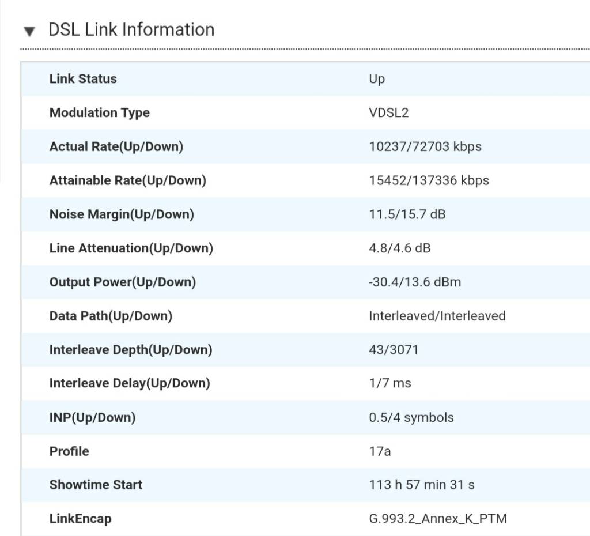Select the Modulation Type label
This screenshot has height=536, width=590.
tap(99, 113)
